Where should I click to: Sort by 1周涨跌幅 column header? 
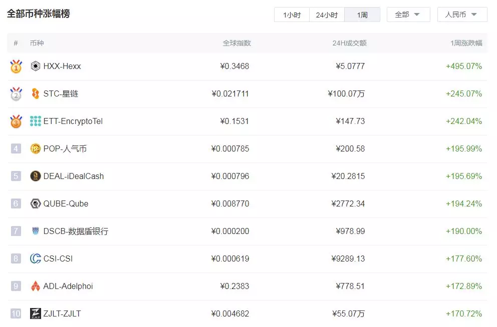[x=466, y=43]
